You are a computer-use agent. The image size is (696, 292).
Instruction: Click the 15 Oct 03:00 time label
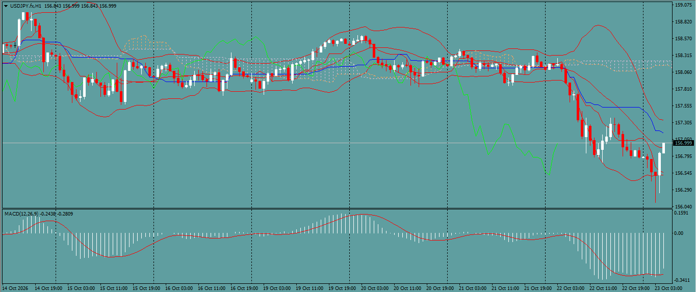(81, 288)
